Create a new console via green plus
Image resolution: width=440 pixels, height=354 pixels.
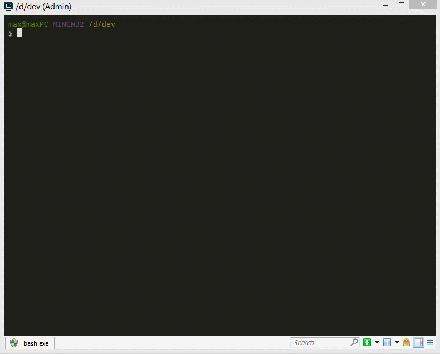coord(367,342)
